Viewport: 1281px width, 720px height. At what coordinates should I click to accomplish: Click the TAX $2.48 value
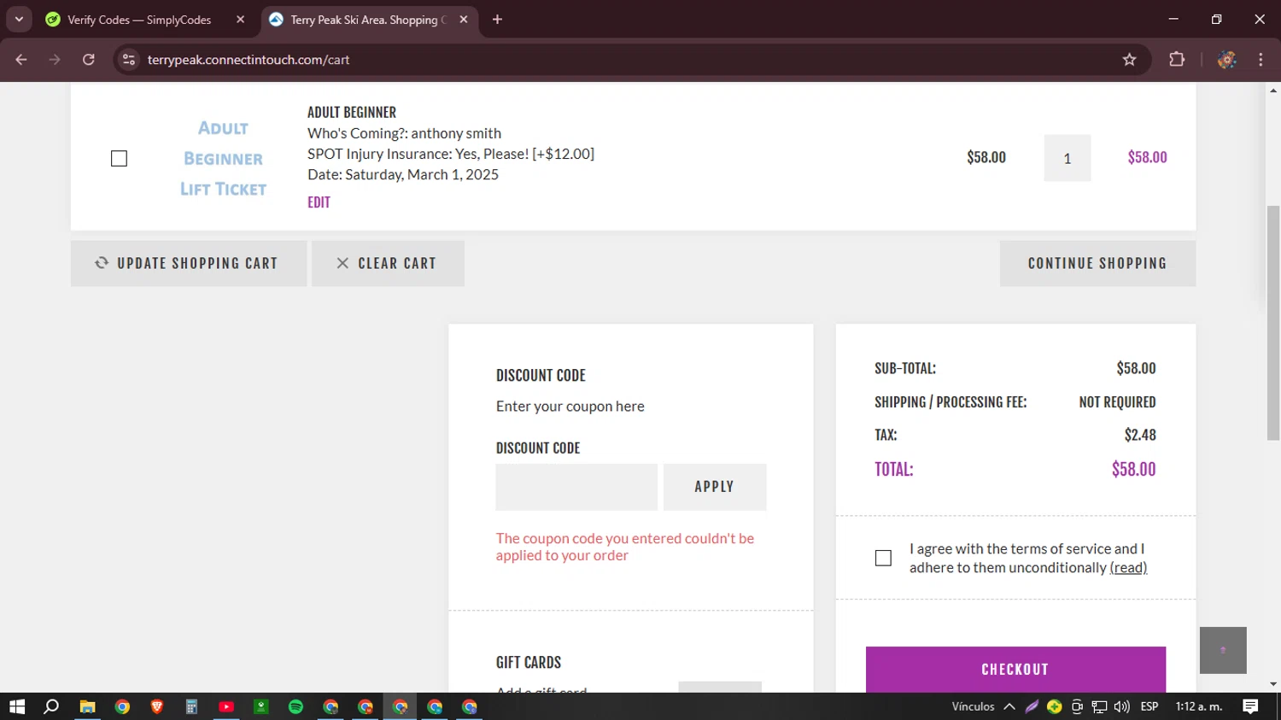click(1140, 435)
